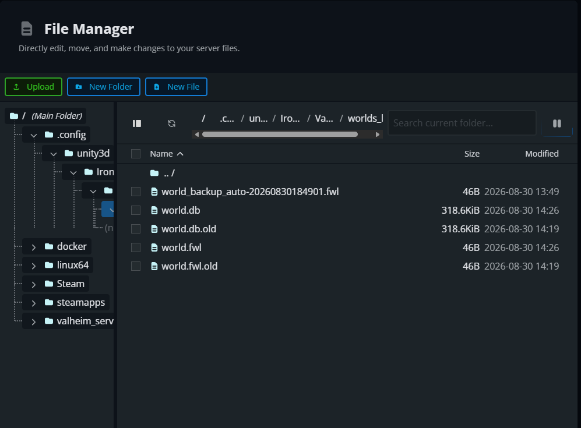Open world_backup_auto-20260830184901.fwl file name

pos(250,192)
